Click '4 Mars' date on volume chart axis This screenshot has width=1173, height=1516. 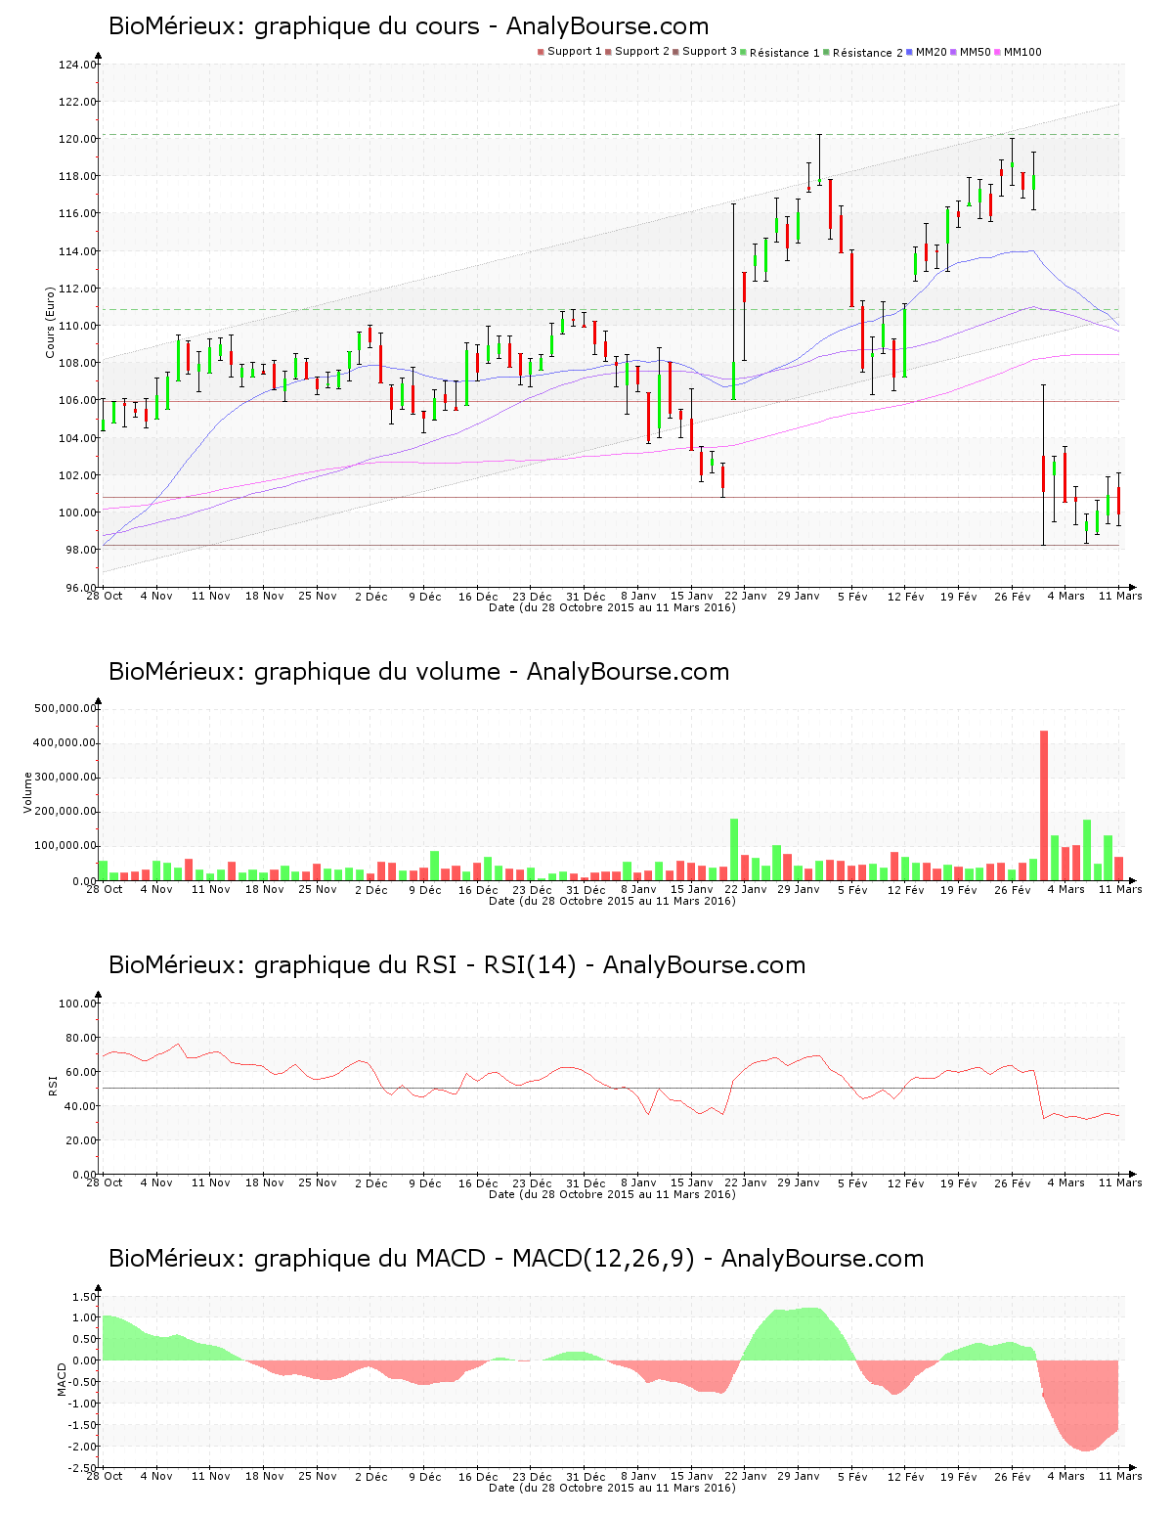(x=1065, y=890)
